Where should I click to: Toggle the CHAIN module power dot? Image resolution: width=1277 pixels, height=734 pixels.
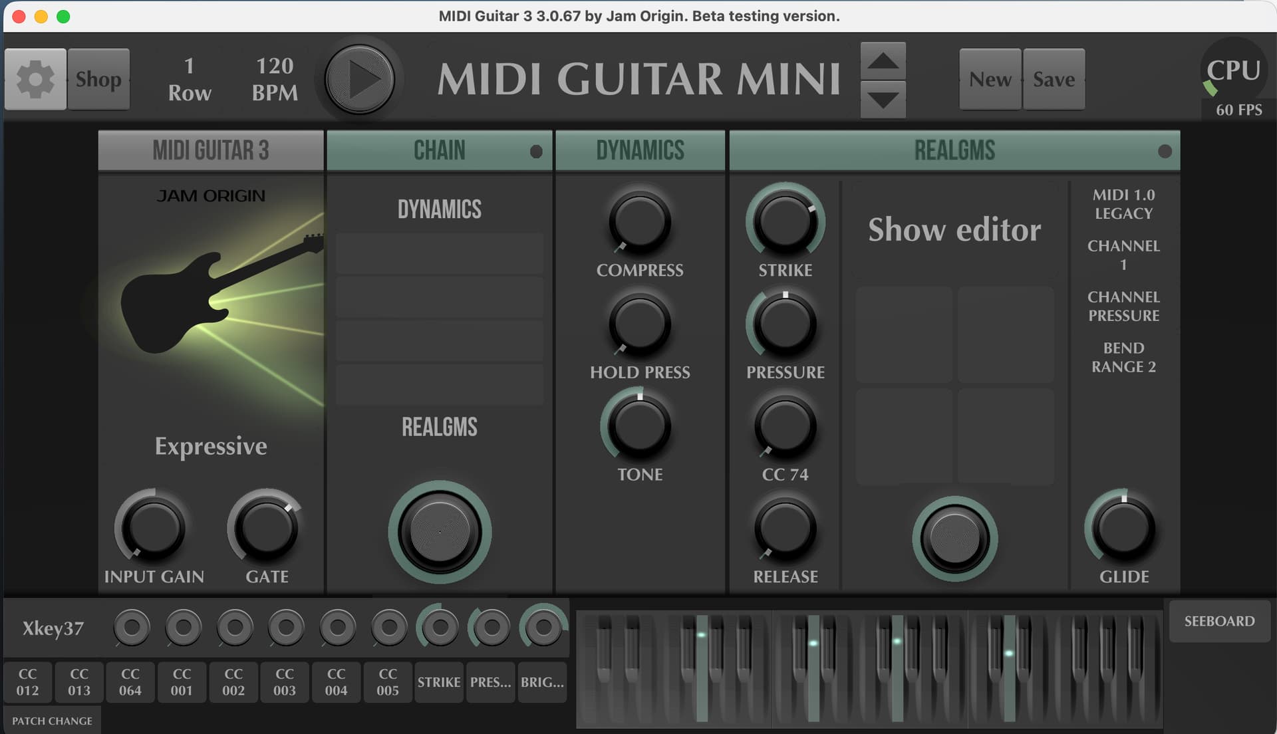click(x=536, y=152)
